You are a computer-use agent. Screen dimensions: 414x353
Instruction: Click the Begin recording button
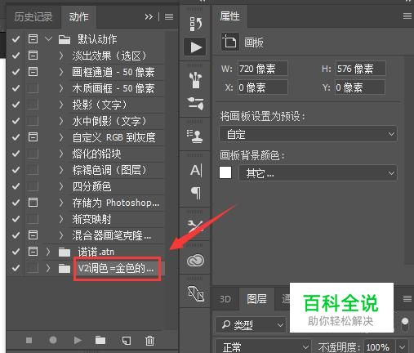[x=53, y=340]
